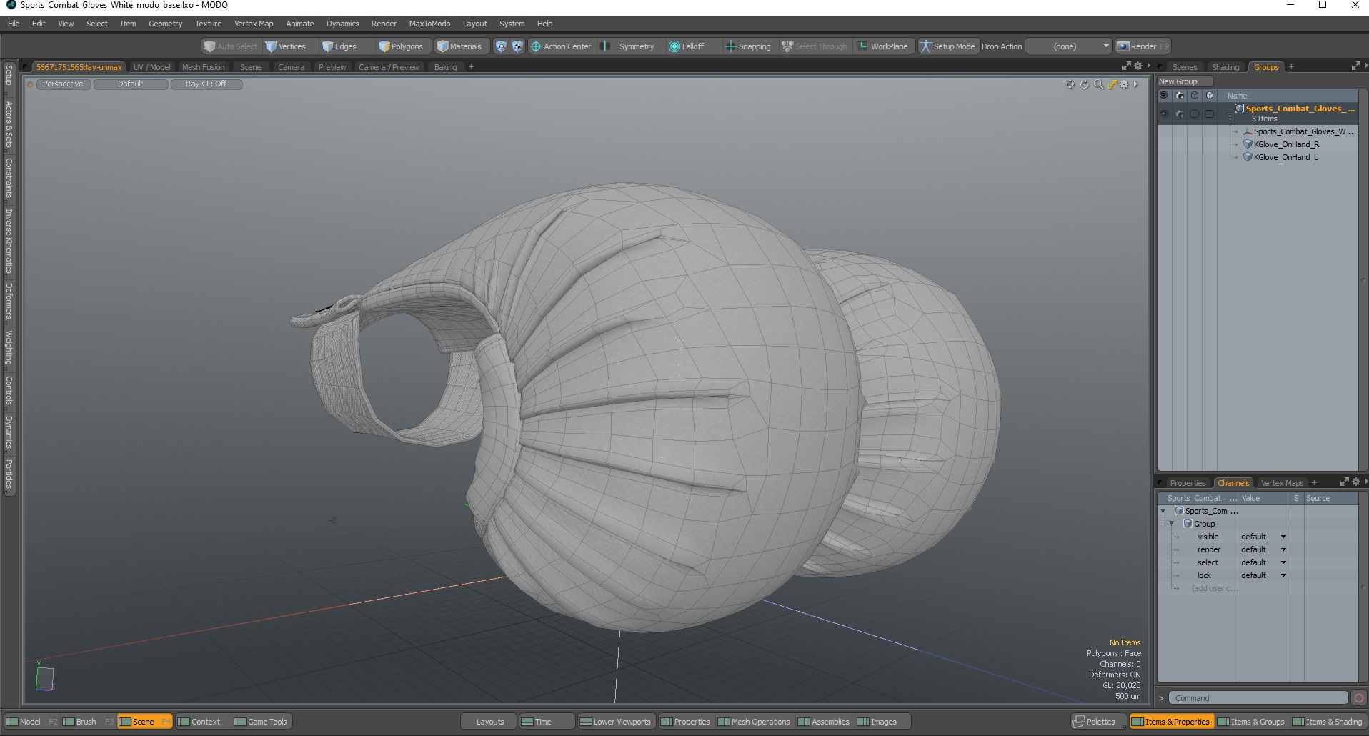1369x736 pixels.
Task: Select Vertices selection mode
Action: [x=286, y=46]
